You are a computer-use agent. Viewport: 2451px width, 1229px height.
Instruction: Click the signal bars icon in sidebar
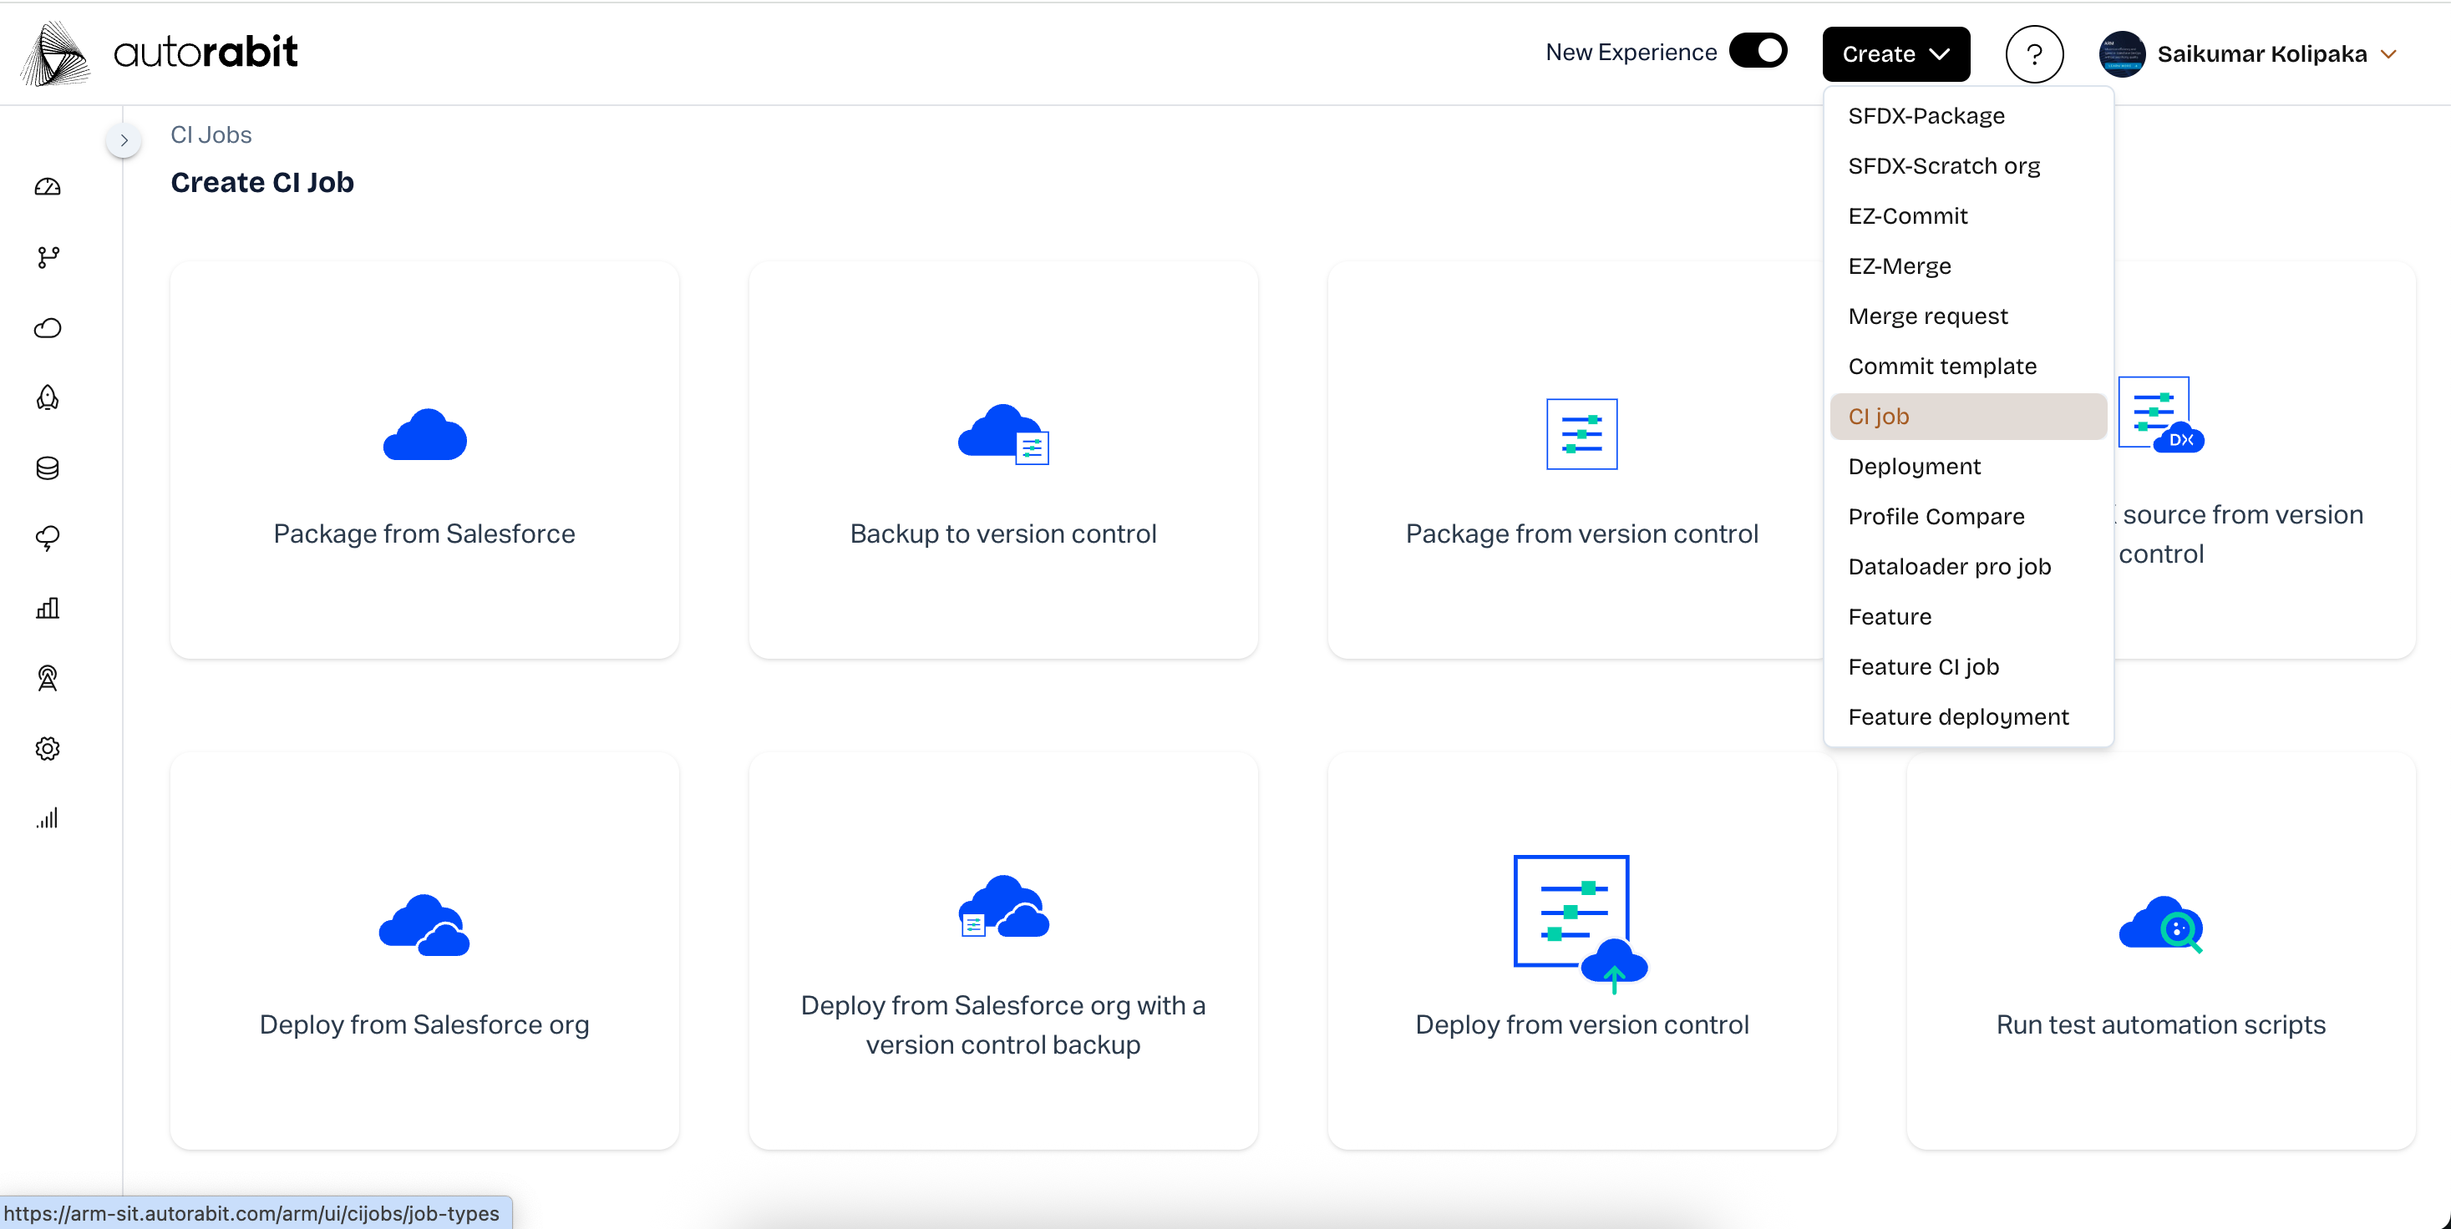(x=48, y=819)
